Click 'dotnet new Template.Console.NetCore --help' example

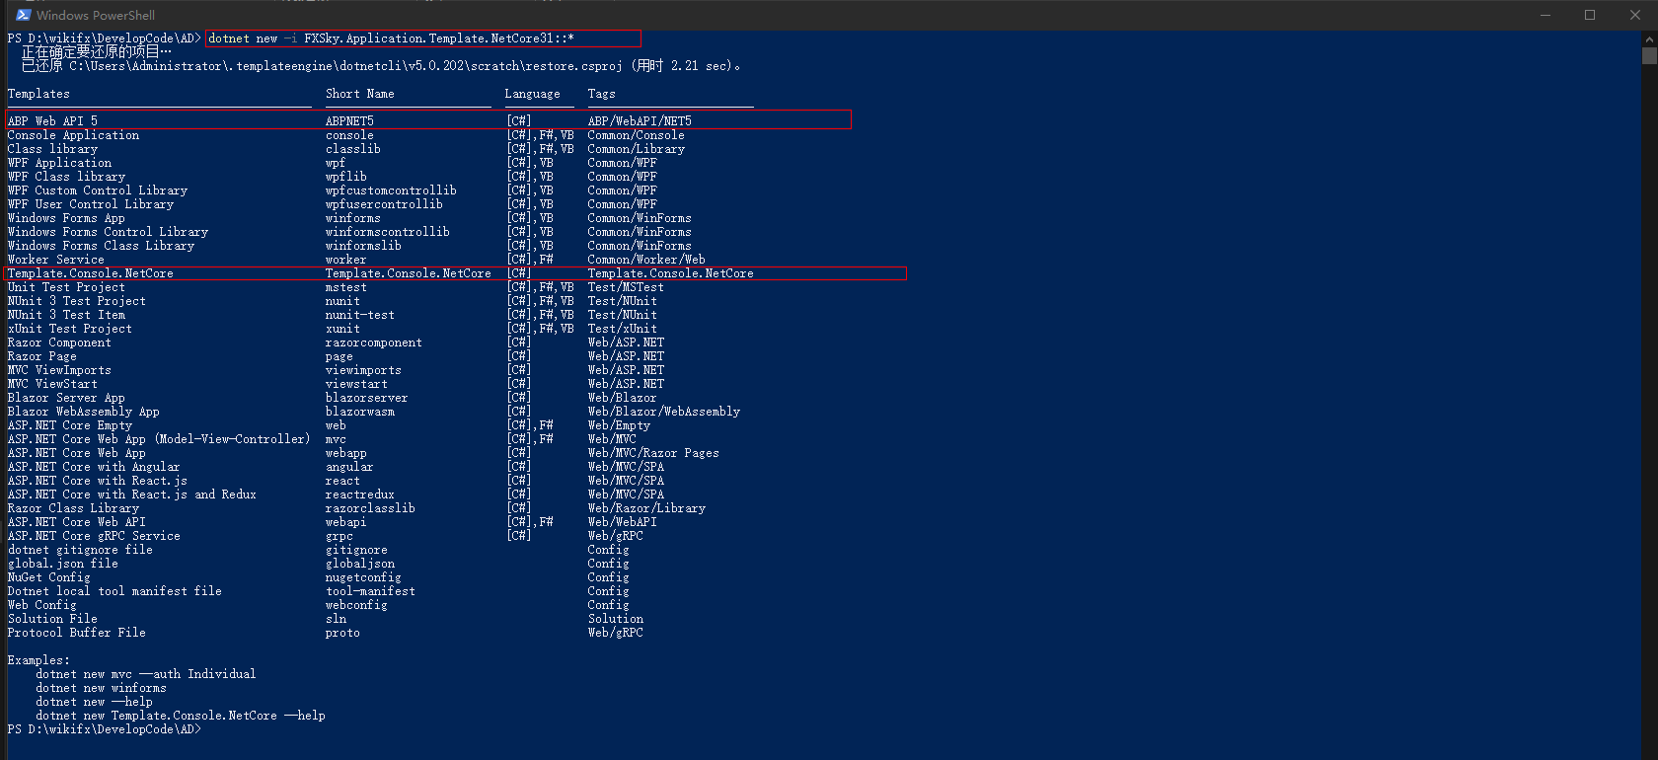(x=181, y=716)
